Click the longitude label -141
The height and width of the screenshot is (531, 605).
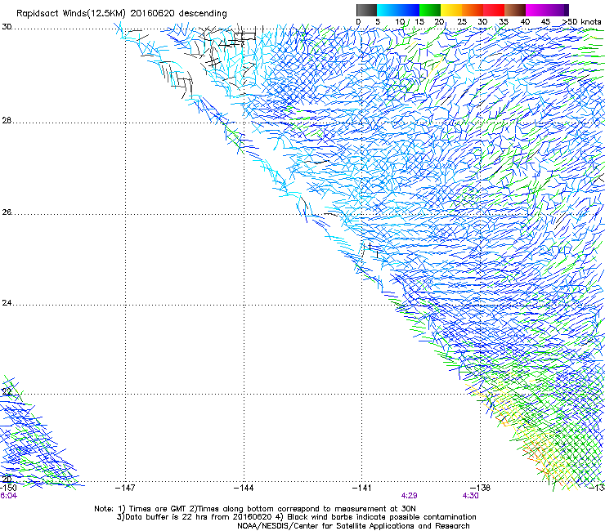(x=362, y=488)
